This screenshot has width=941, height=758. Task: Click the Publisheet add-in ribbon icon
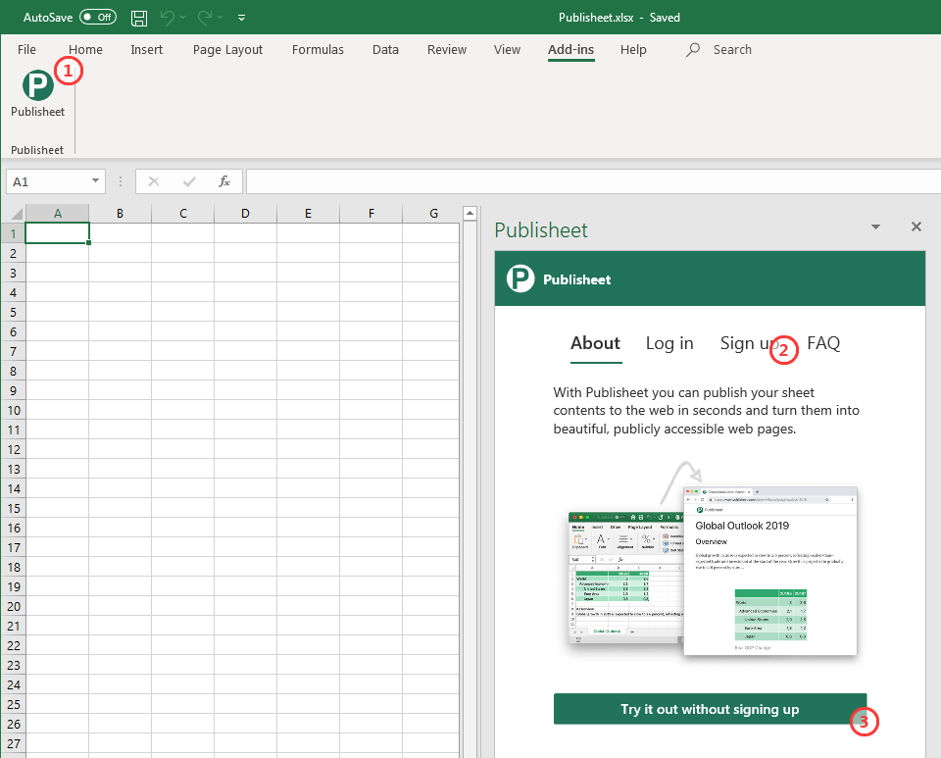(x=38, y=86)
